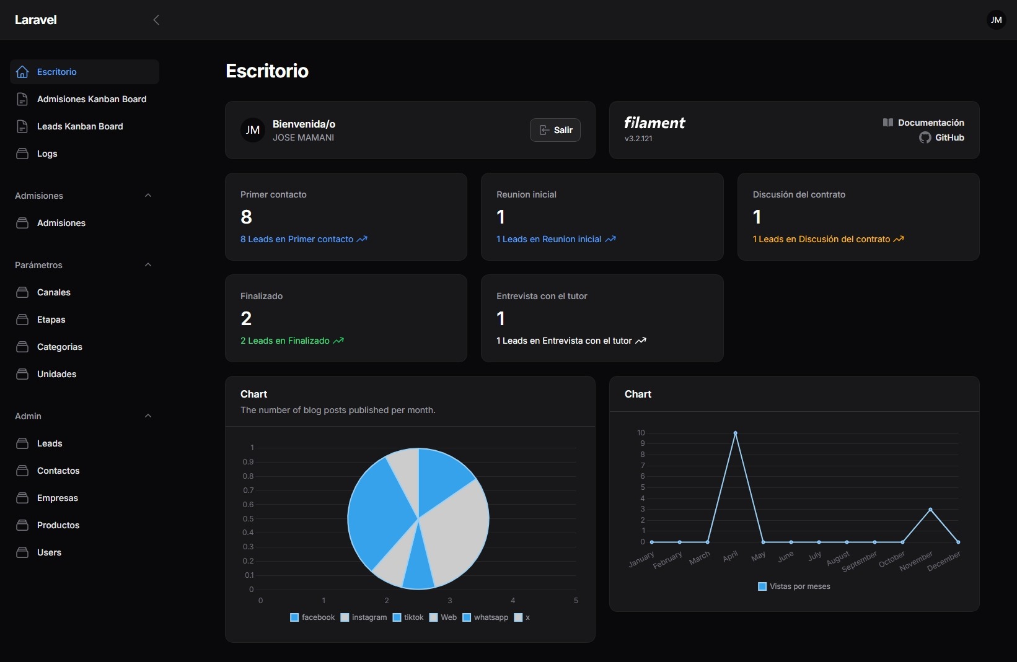Collapse the Admisiones sidebar group
1017x662 pixels.
click(147, 196)
